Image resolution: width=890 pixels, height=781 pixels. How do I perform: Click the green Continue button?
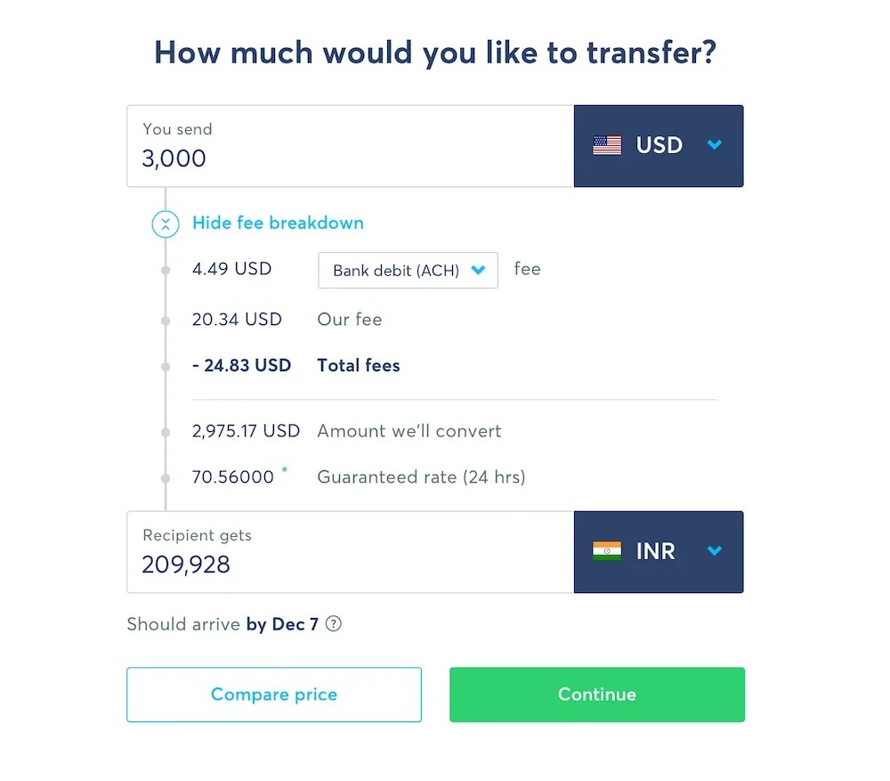click(x=596, y=695)
